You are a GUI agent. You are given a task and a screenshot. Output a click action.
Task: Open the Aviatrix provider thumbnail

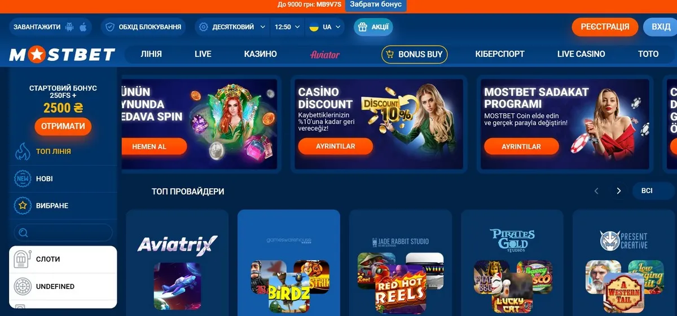177,263
